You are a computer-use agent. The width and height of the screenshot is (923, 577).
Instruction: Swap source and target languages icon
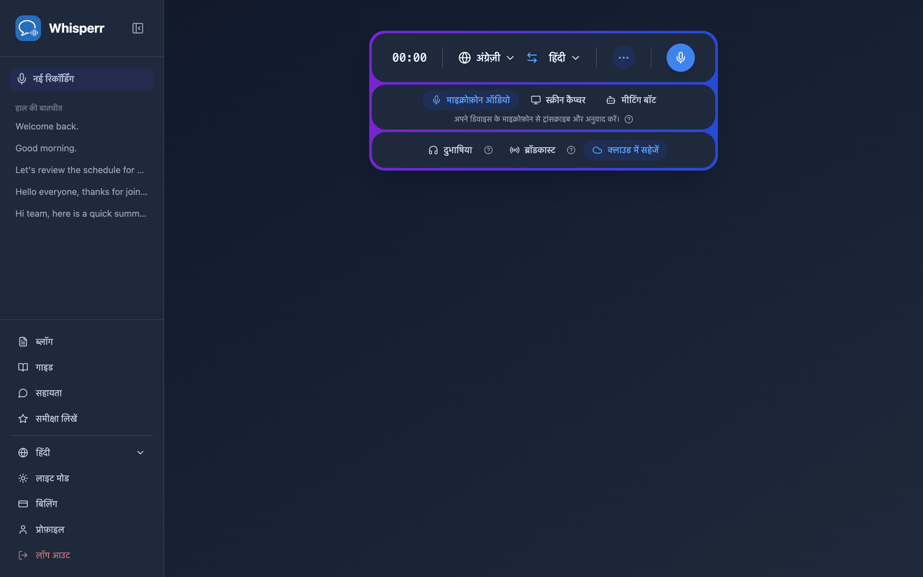pos(532,58)
